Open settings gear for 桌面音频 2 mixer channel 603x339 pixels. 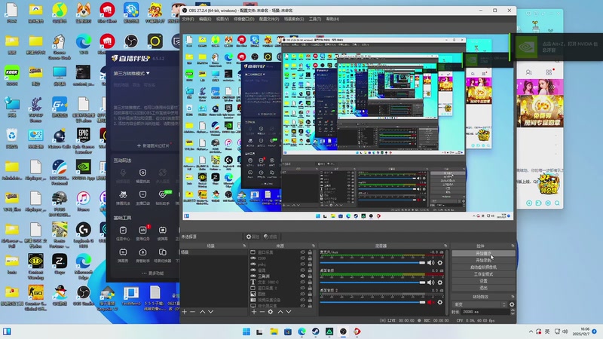(440, 303)
